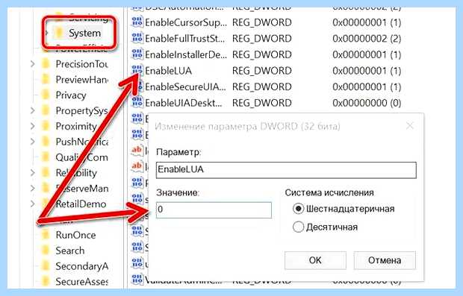The image size is (463, 296).
Task: Select the SecureAsses folder
Action: coord(82,282)
